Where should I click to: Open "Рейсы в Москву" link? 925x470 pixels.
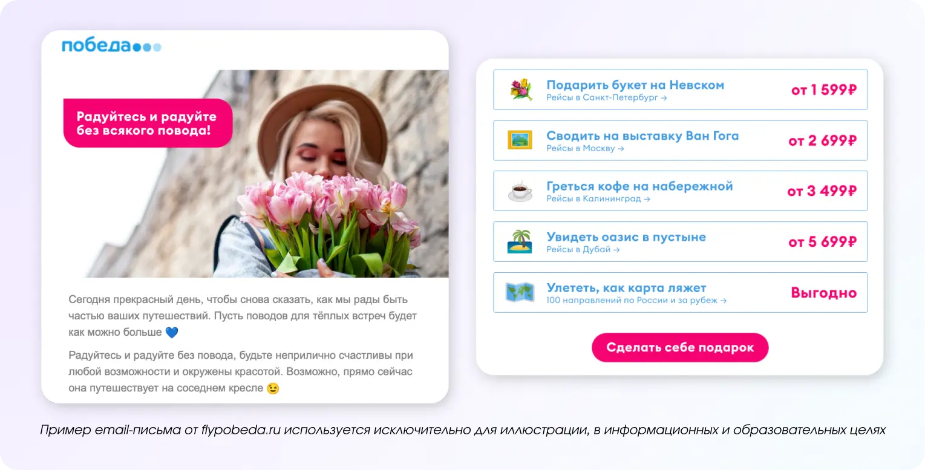pyautogui.click(x=584, y=148)
